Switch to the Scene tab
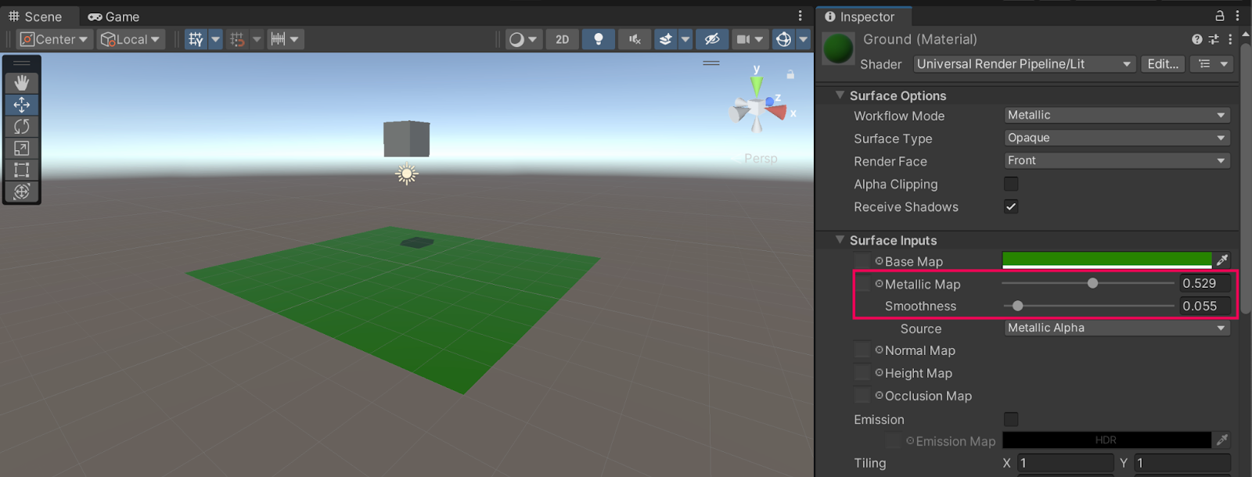1252x477 pixels. pos(35,16)
